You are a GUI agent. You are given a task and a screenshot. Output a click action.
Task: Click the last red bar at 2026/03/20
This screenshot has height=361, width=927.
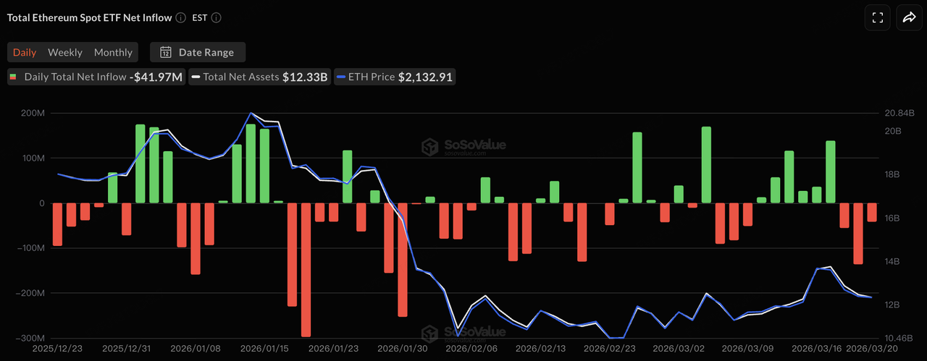pyautogui.click(x=872, y=212)
